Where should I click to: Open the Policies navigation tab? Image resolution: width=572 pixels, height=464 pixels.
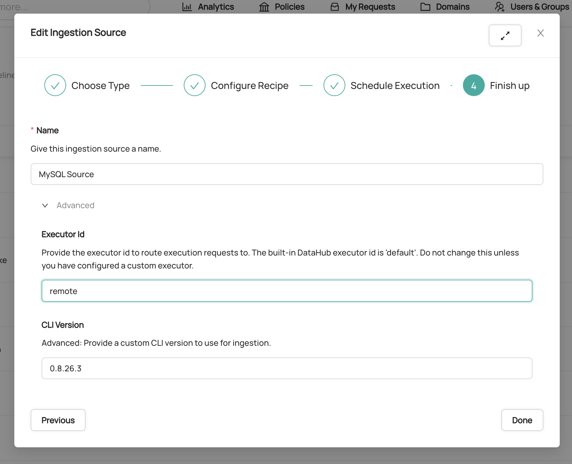(289, 7)
